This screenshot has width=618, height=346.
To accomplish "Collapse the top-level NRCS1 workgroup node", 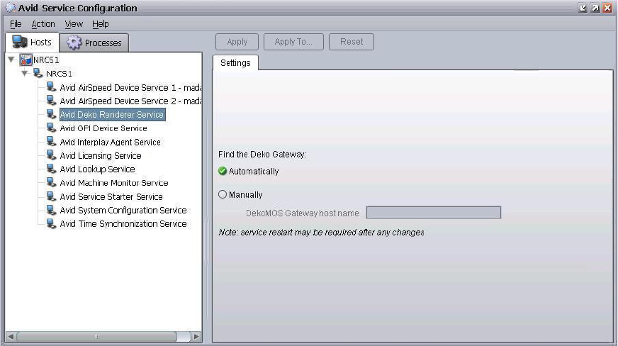I will click(x=11, y=60).
